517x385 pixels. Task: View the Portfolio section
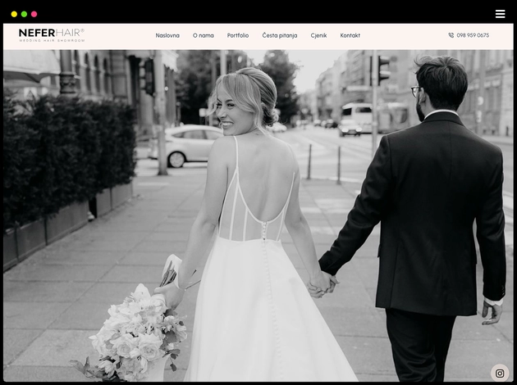(x=238, y=36)
